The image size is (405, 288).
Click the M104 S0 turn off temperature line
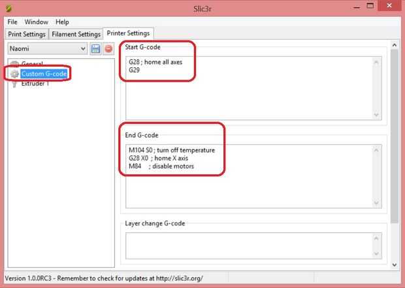172,150
